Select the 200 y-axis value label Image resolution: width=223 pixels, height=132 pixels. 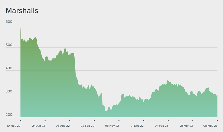pyautogui.click(x=9, y=115)
